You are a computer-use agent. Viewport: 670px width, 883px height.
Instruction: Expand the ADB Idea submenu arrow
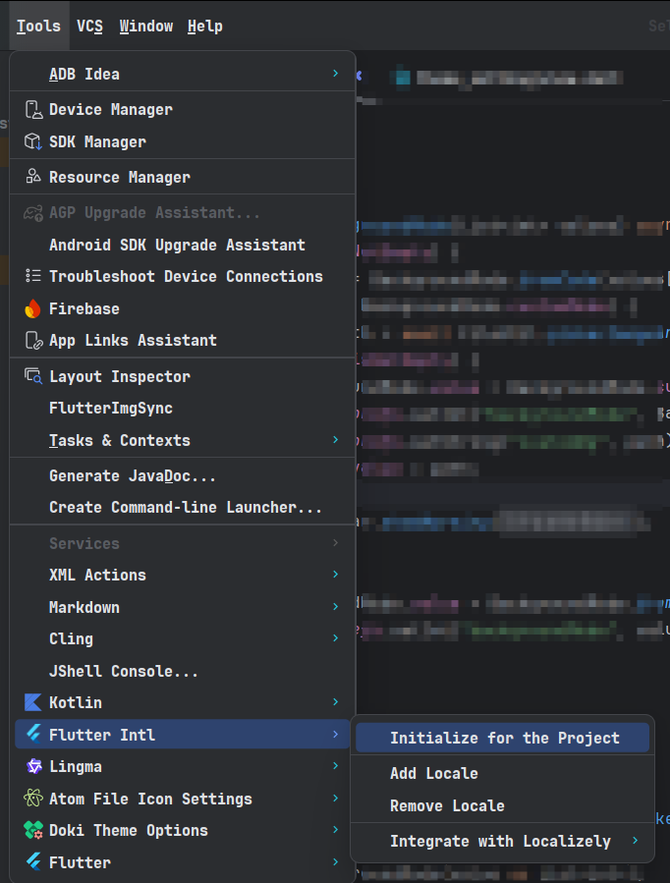tap(335, 74)
